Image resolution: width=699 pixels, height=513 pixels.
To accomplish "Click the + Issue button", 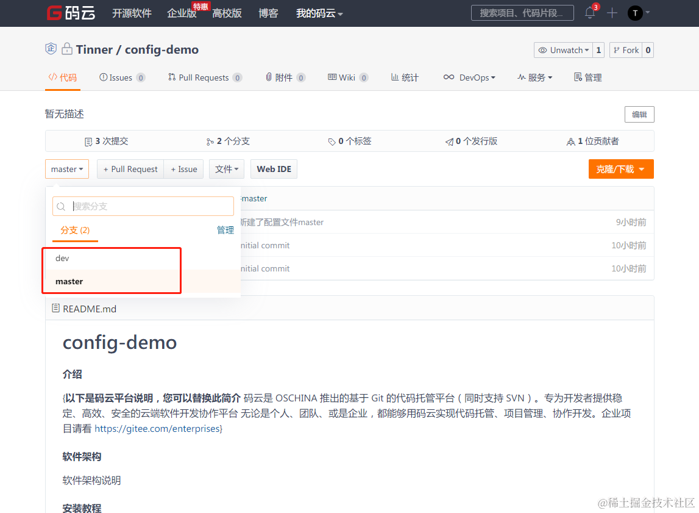I will point(183,169).
